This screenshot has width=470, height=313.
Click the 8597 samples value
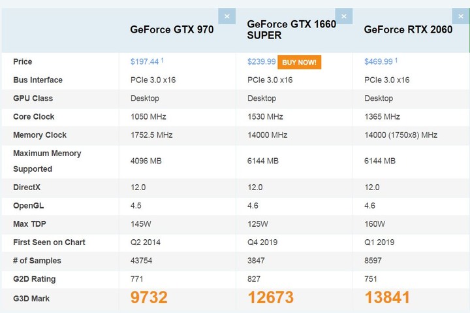(x=373, y=261)
